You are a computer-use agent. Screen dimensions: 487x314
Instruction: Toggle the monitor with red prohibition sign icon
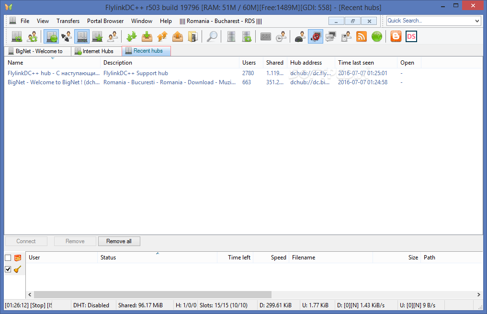316,37
